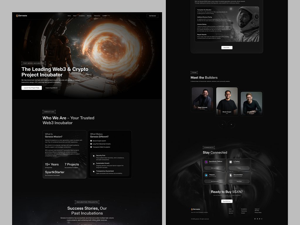Open Services in the header navigation
Viewport: 300px width, 225px height.
click(x=89, y=16)
